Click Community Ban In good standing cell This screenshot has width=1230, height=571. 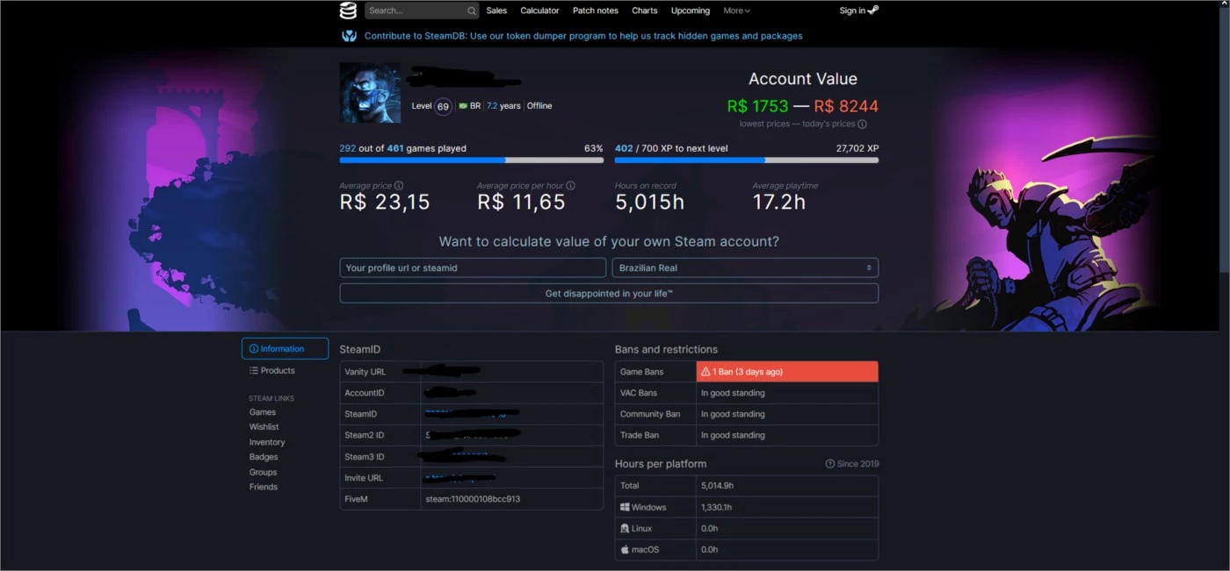pyautogui.click(x=787, y=414)
